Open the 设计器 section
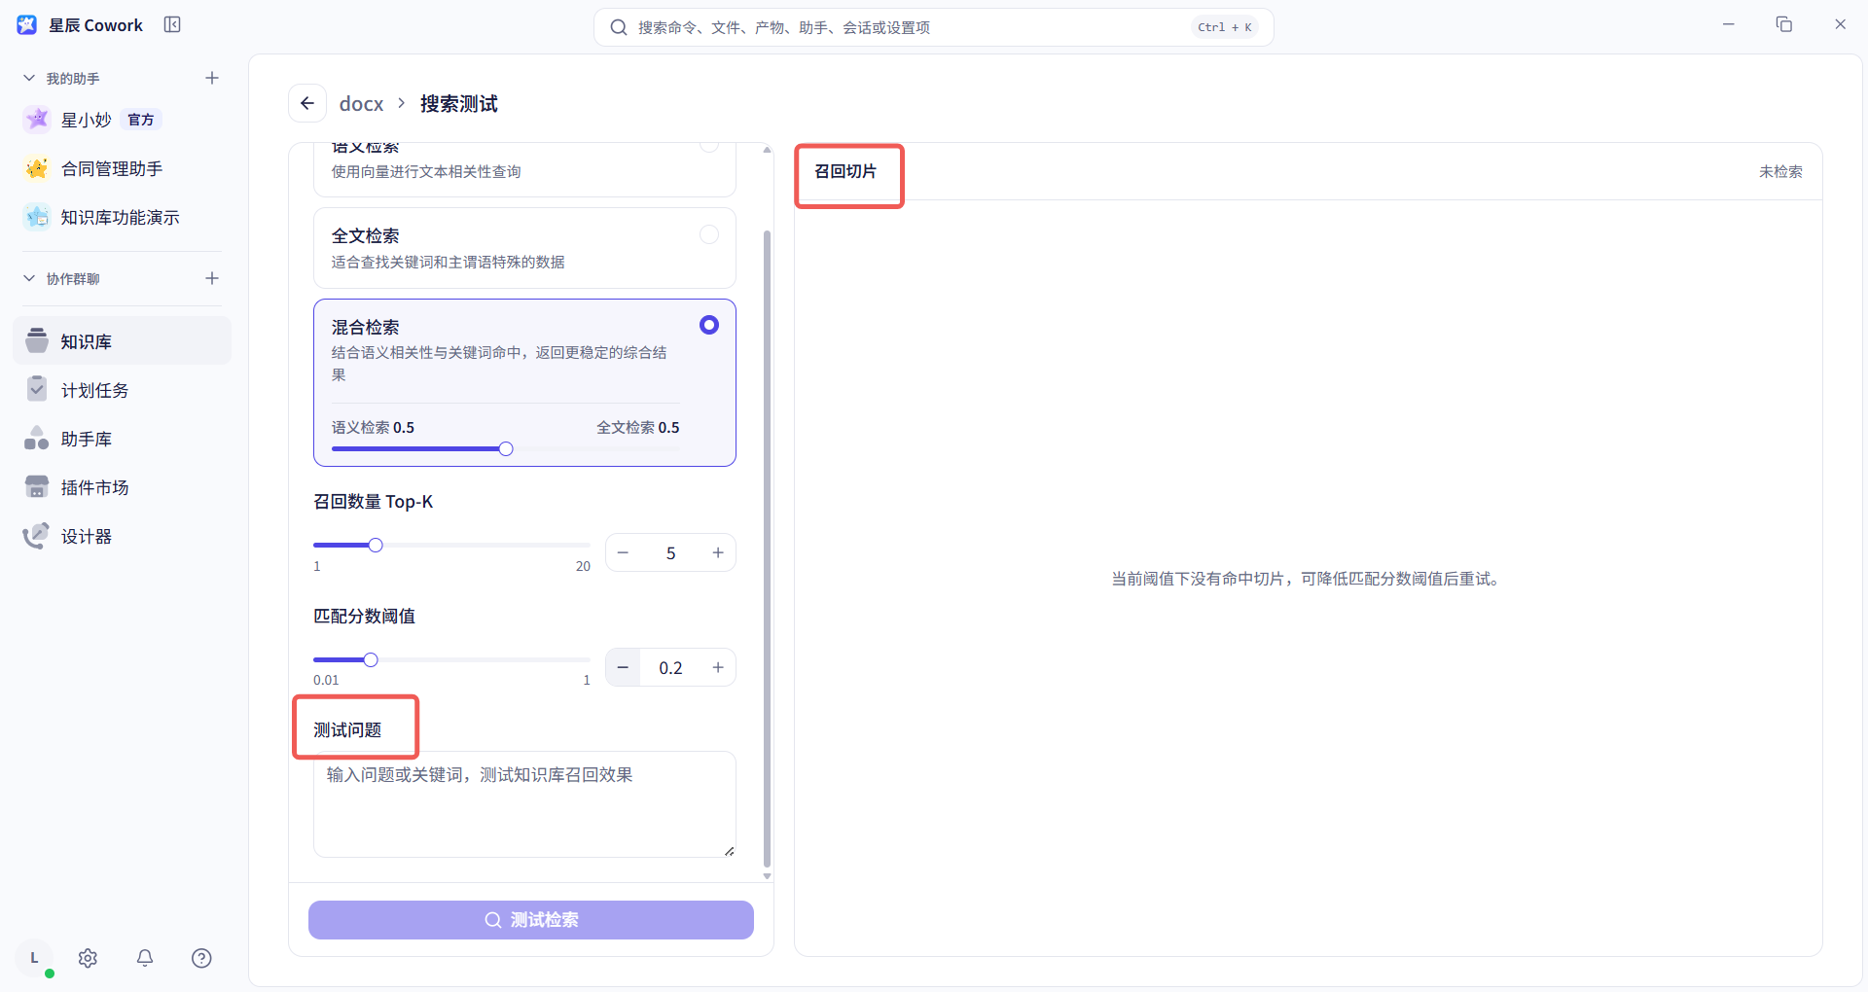Image resolution: width=1868 pixels, height=992 pixels. (x=123, y=536)
